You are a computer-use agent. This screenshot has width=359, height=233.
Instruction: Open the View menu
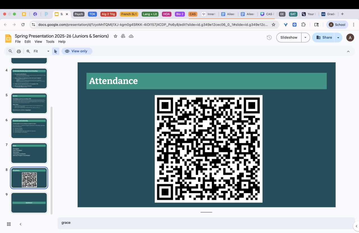pyautogui.click(x=38, y=41)
